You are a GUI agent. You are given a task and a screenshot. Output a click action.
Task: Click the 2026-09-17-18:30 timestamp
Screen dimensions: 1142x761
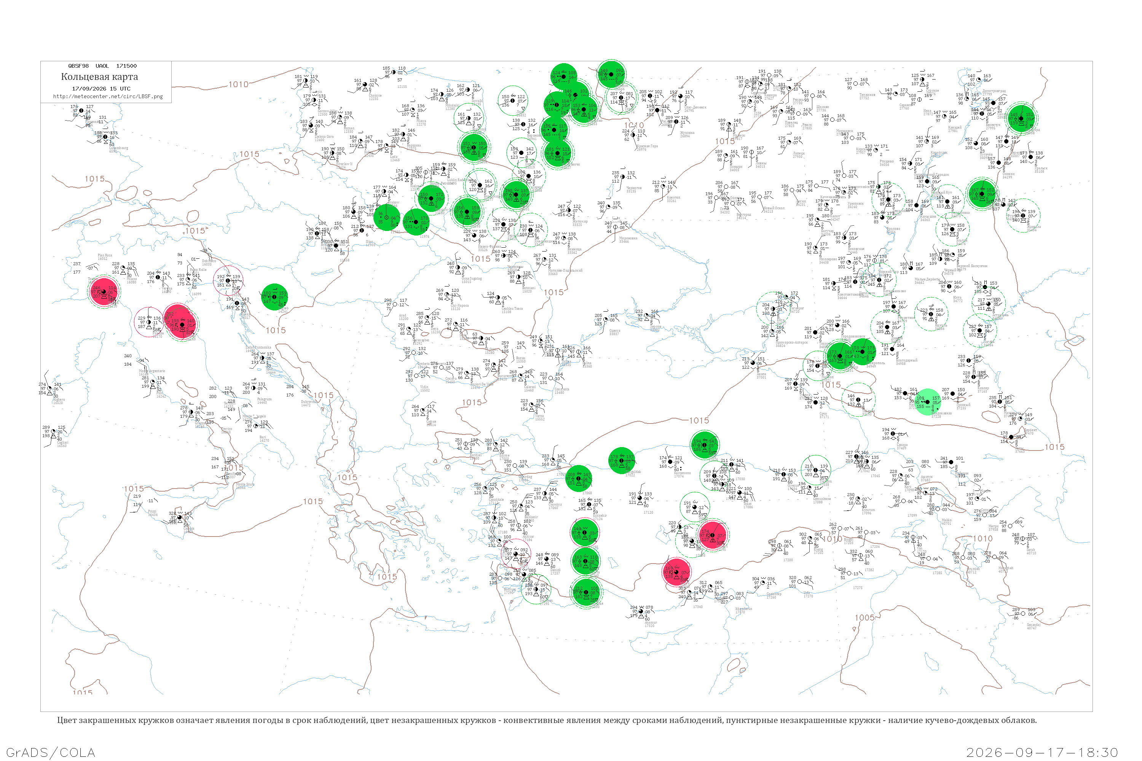click(x=1042, y=753)
